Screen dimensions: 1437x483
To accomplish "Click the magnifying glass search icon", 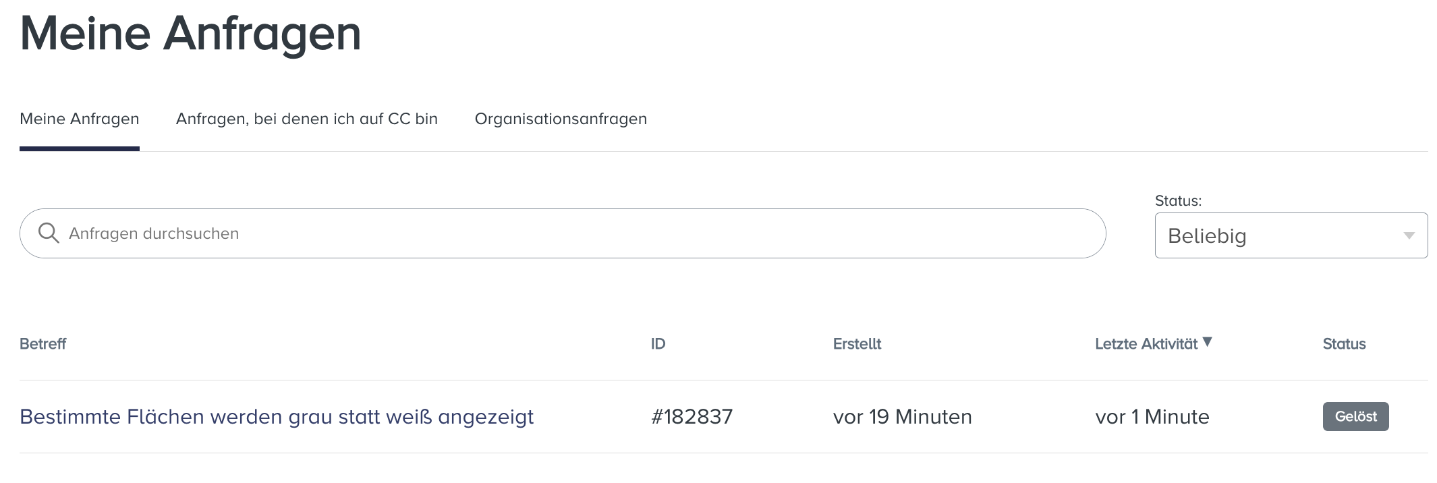I will tap(49, 233).
